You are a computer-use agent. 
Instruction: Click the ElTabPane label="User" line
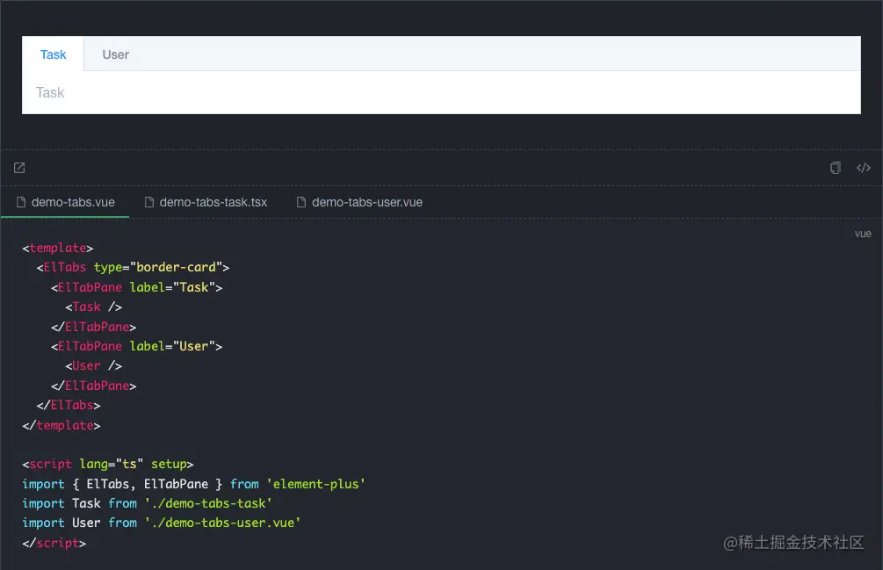click(136, 347)
